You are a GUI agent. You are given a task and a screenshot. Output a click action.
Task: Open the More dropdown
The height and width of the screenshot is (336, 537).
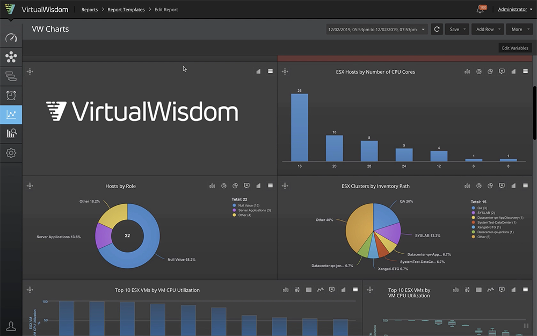520,29
